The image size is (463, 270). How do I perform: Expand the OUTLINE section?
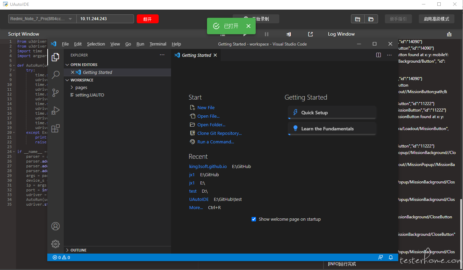point(67,250)
